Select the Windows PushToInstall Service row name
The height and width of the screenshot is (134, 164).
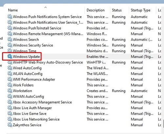[x=37, y=28]
